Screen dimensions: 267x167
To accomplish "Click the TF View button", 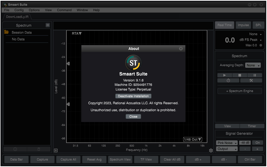I will pyautogui.click(x=146, y=160).
